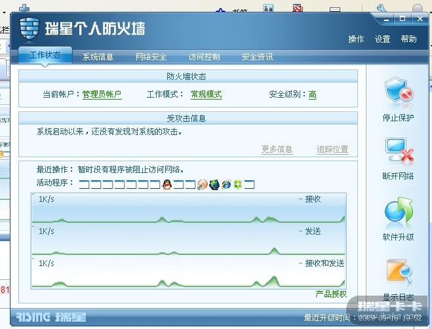The width and height of the screenshot is (432, 329).
Task: Click the 接收 graph legend label
Action: coord(313,199)
